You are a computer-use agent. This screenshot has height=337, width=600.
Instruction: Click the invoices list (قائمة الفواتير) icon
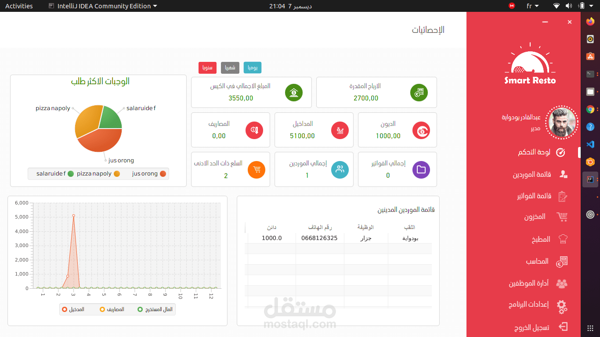coord(563,196)
